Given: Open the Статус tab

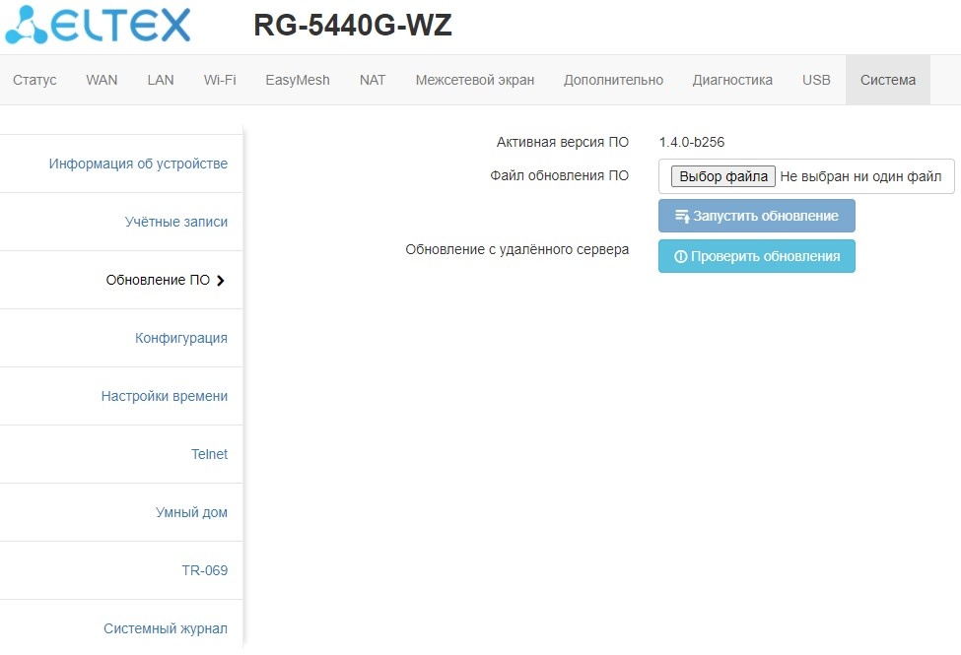Looking at the screenshot, I should coord(34,80).
